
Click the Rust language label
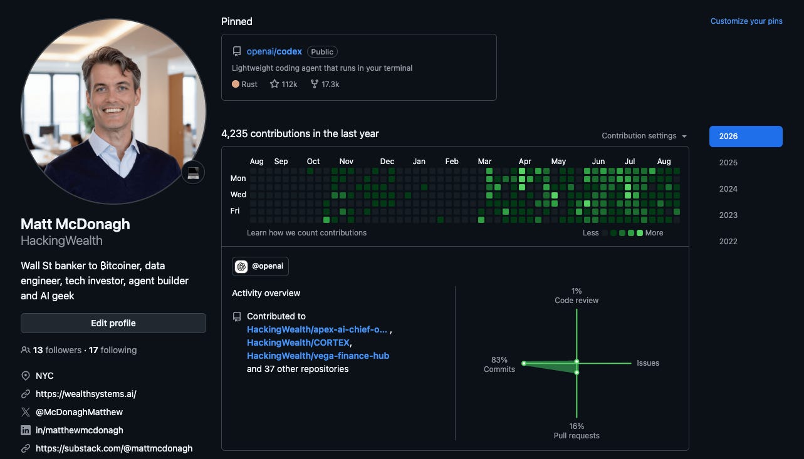click(249, 84)
